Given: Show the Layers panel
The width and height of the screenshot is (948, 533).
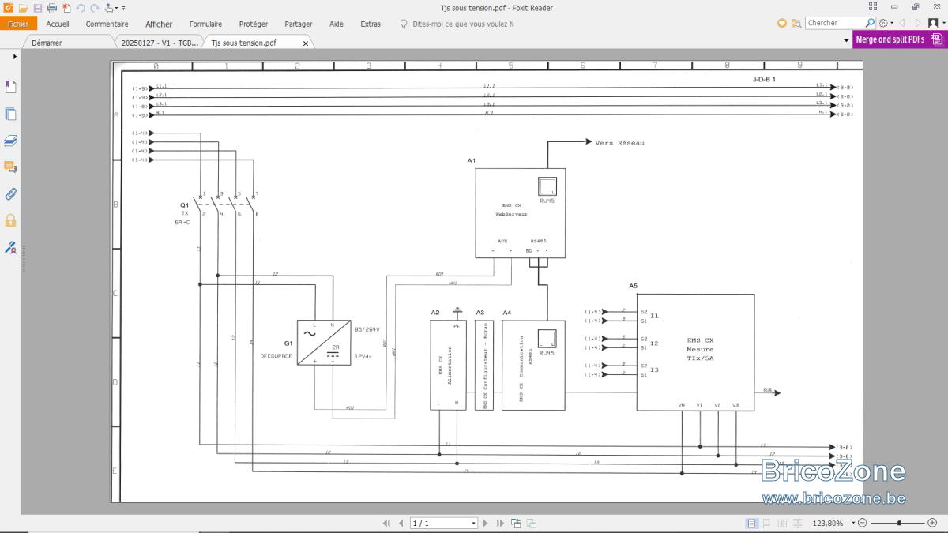Looking at the screenshot, I should [11, 141].
